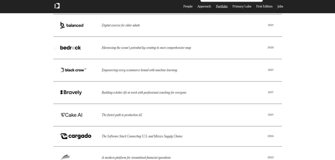Select 'The fastest path to production AI' text

click(122, 115)
